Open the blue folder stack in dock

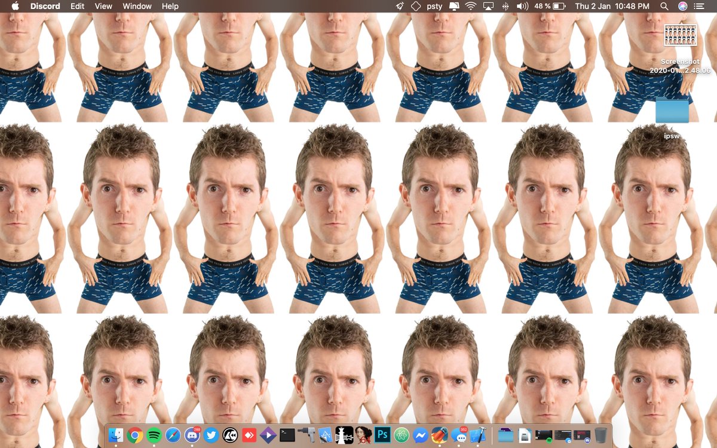click(505, 435)
